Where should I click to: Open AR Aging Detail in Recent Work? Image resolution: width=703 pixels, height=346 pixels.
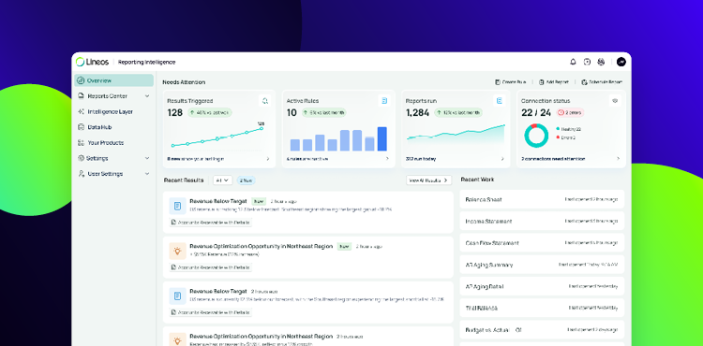[542, 286]
